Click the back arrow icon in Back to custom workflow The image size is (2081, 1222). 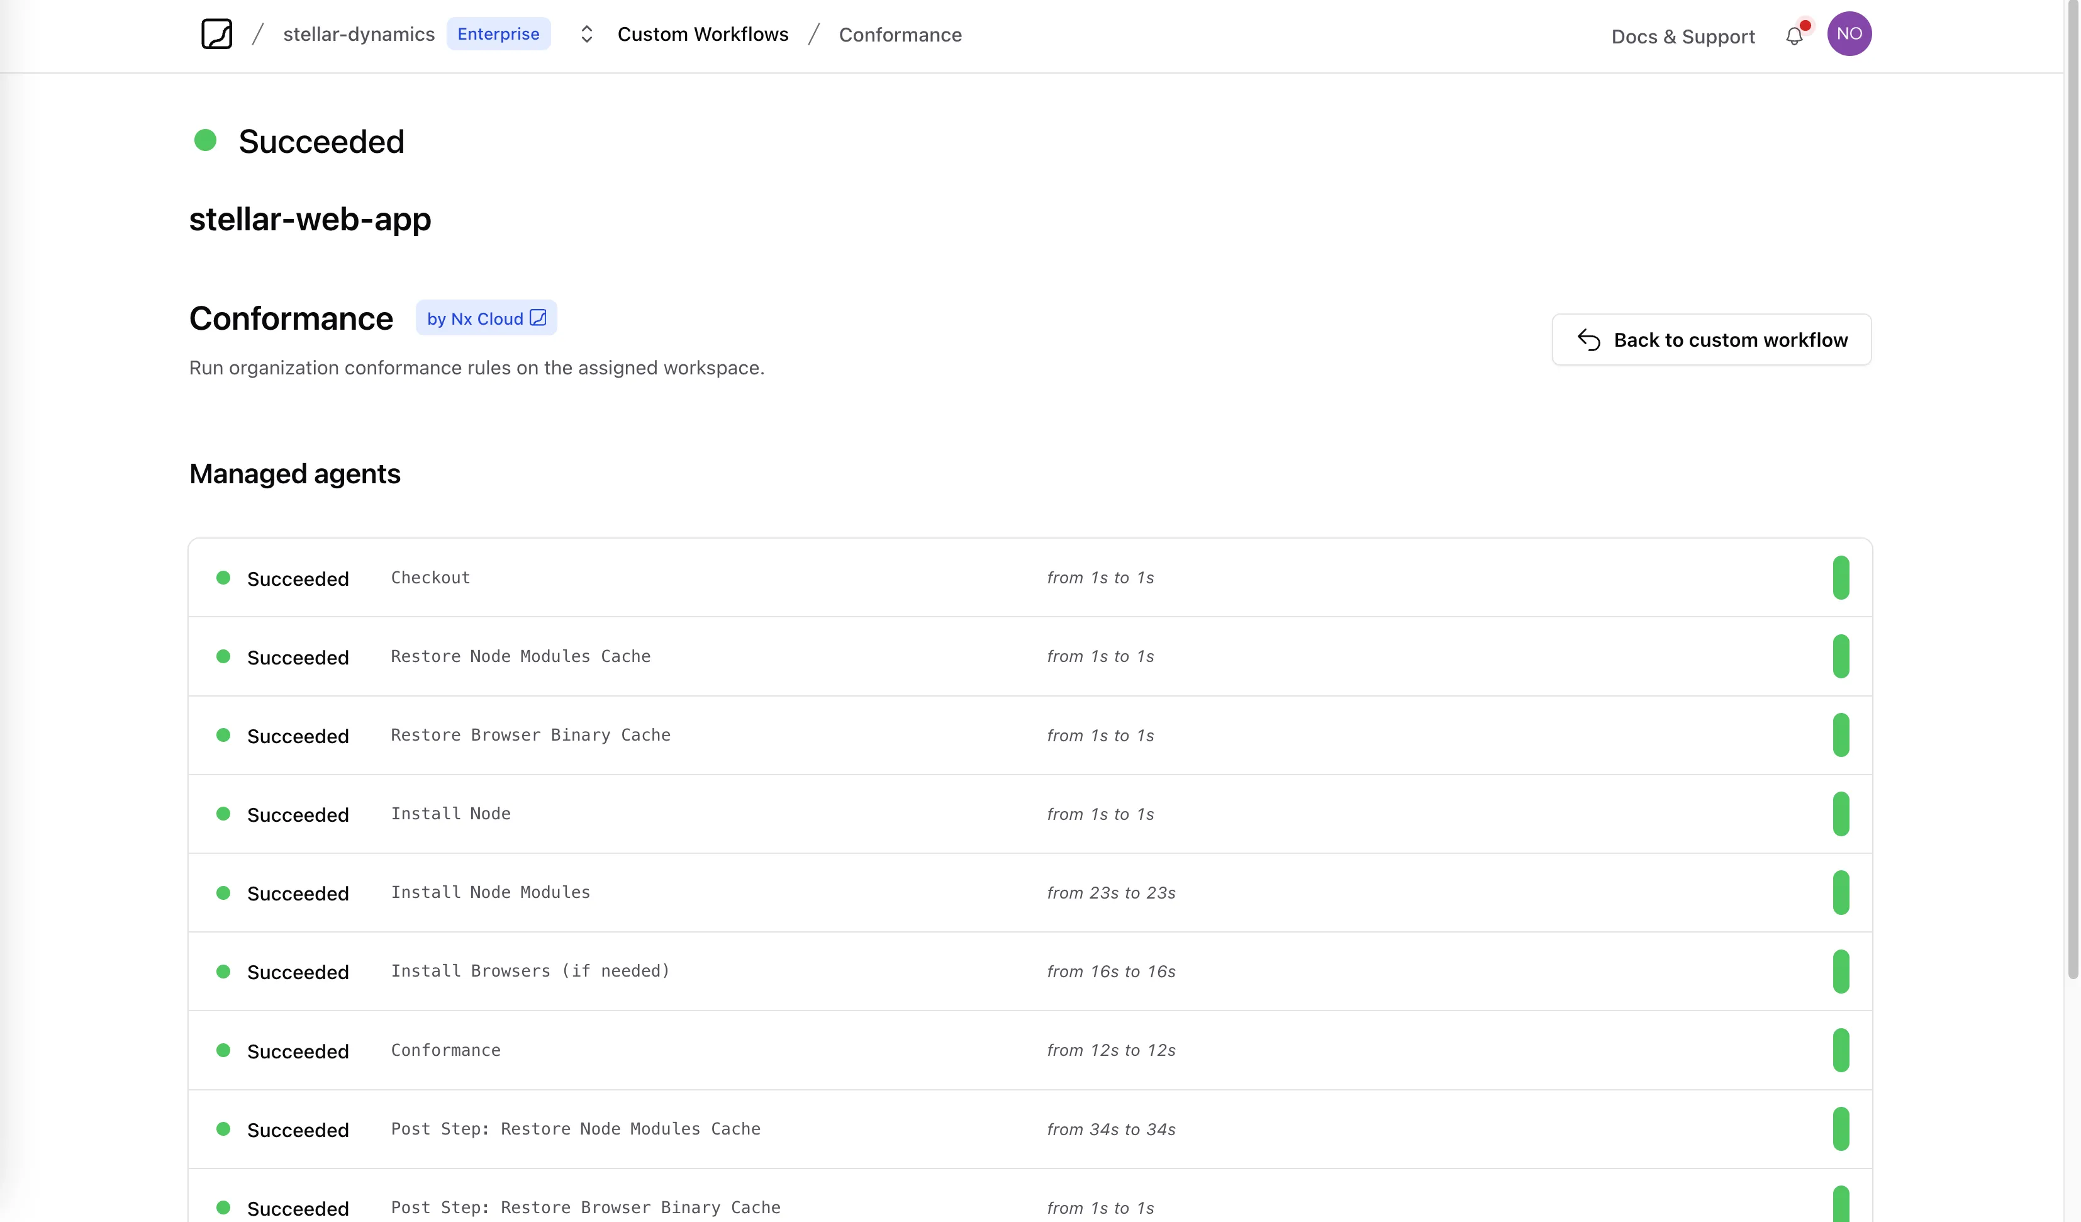1590,339
